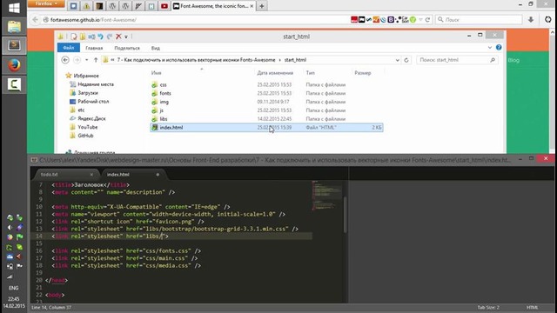
Task: Open the Windows Start button
Action: tap(14, 8)
